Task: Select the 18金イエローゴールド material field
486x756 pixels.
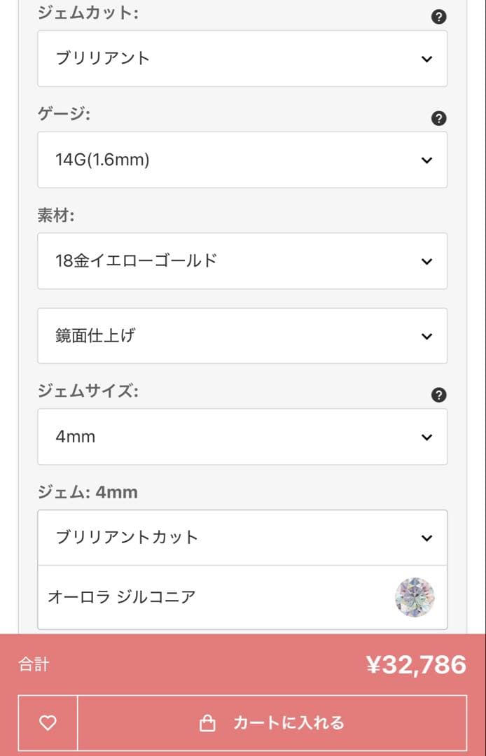Action: [242, 261]
